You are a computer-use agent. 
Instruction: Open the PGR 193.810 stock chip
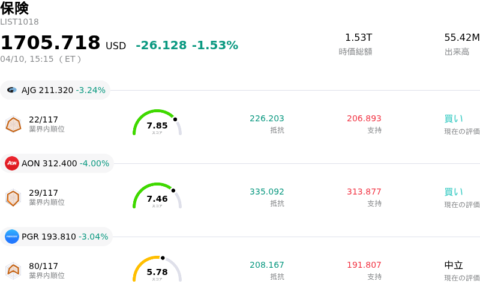pyautogui.click(x=58, y=237)
